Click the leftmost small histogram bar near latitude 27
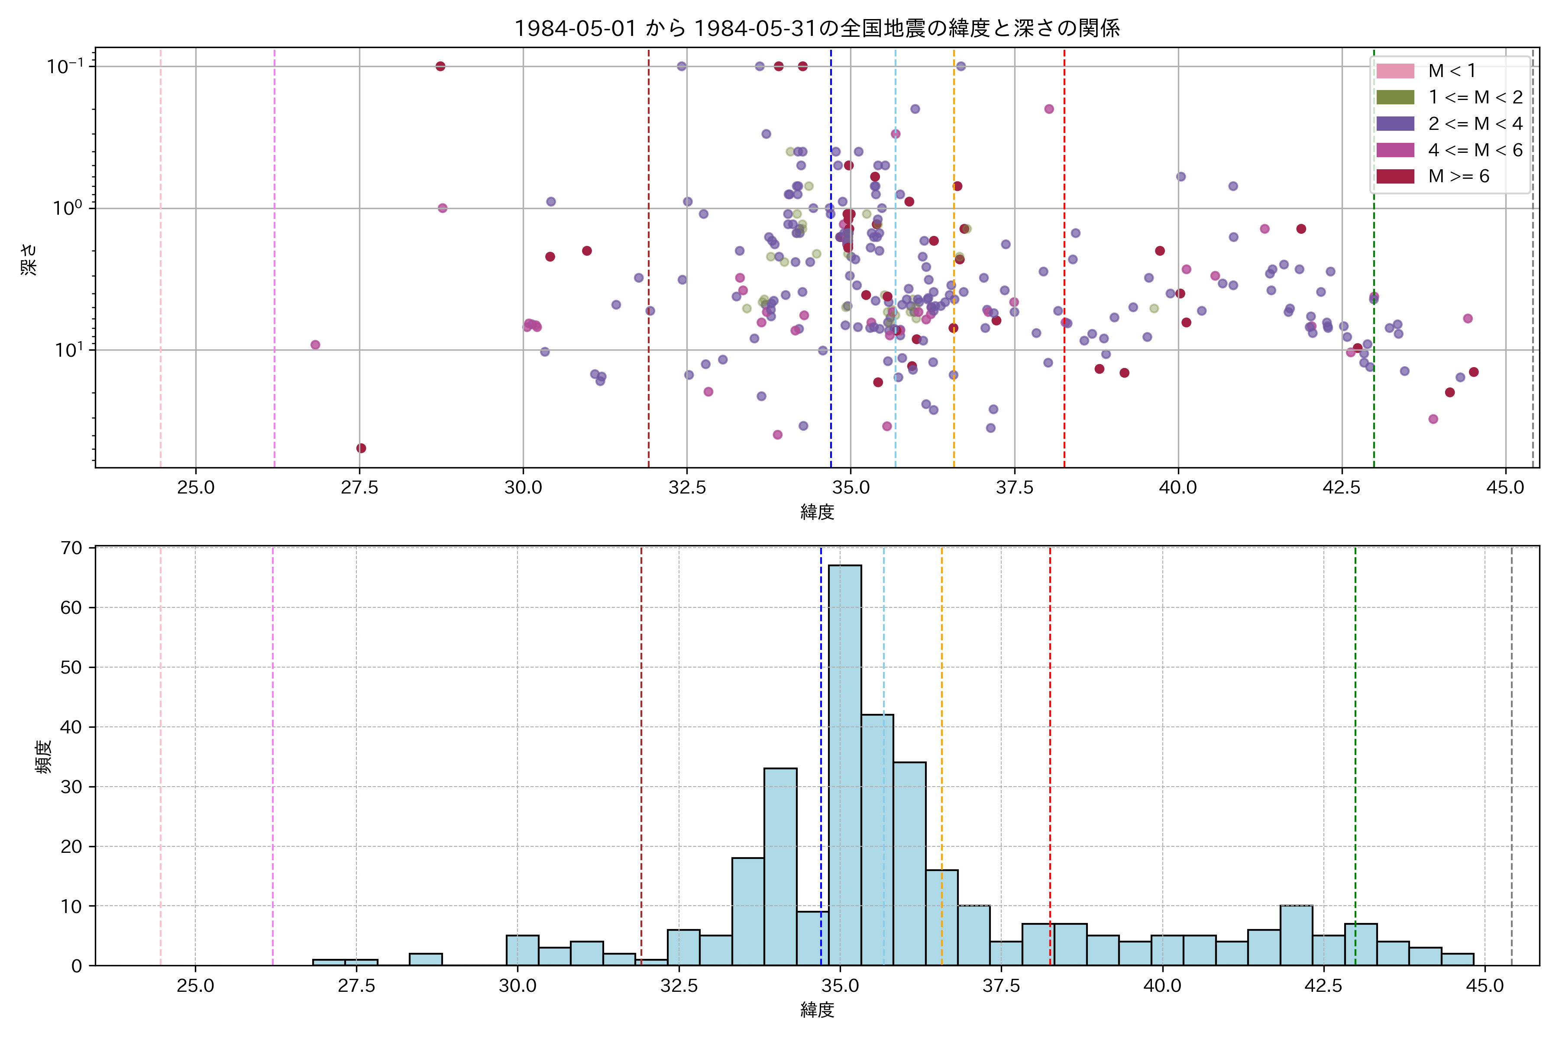The height and width of the screenshot is (1039, 1559). pyautogui.click(x=329, y=962)
